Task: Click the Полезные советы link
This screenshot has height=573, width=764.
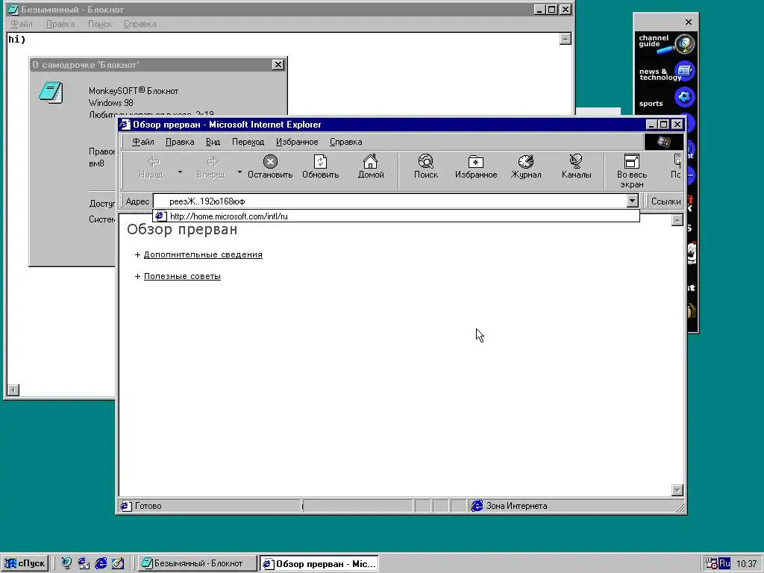Action: (182, 276)
